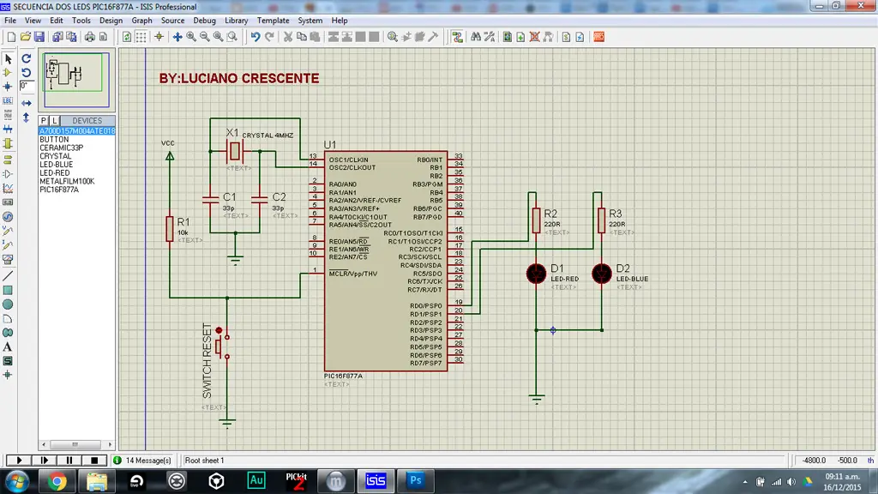Open the Template menu
The image size is (878, 494).
(x=274, y=21)
